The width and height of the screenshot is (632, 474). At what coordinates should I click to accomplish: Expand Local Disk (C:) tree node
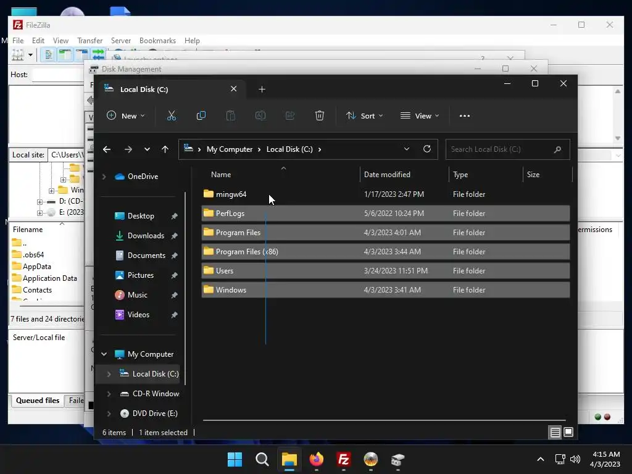[x=109, y=374]
